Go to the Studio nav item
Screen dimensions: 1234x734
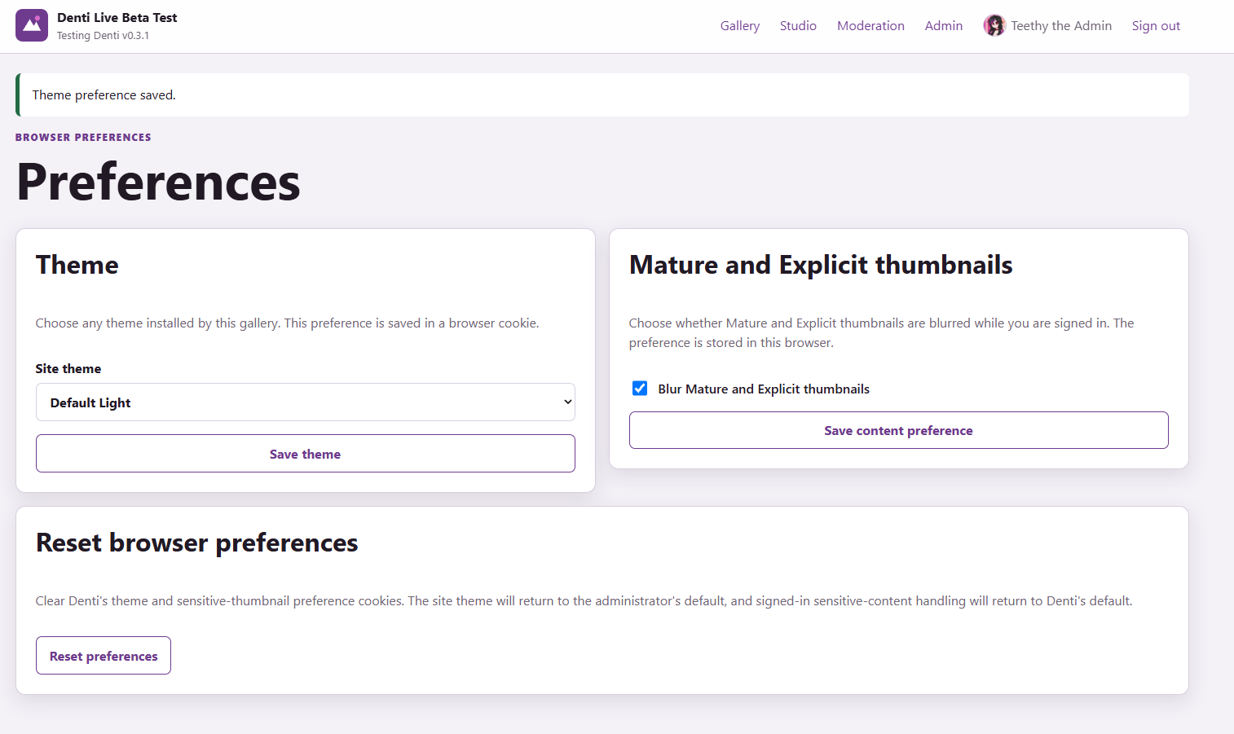tap(798, 26)
